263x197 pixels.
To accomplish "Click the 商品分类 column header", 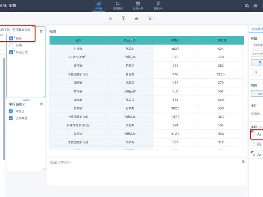I will pyautogui.click(x=130, y=40).
